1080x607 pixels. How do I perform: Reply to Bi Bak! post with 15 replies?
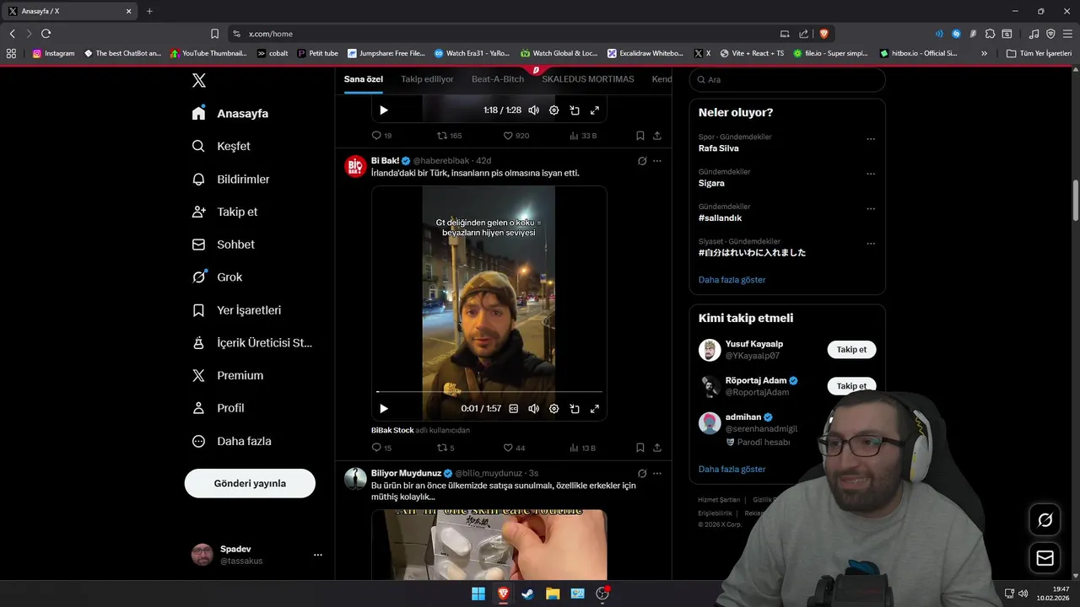[381, 448]
